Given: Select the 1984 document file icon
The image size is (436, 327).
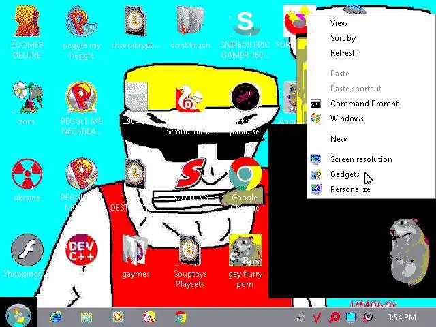Looking at the screenshot, I should point(136,97).
